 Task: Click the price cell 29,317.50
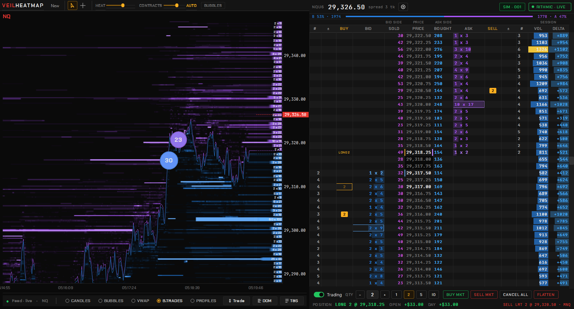pos(418,173)
